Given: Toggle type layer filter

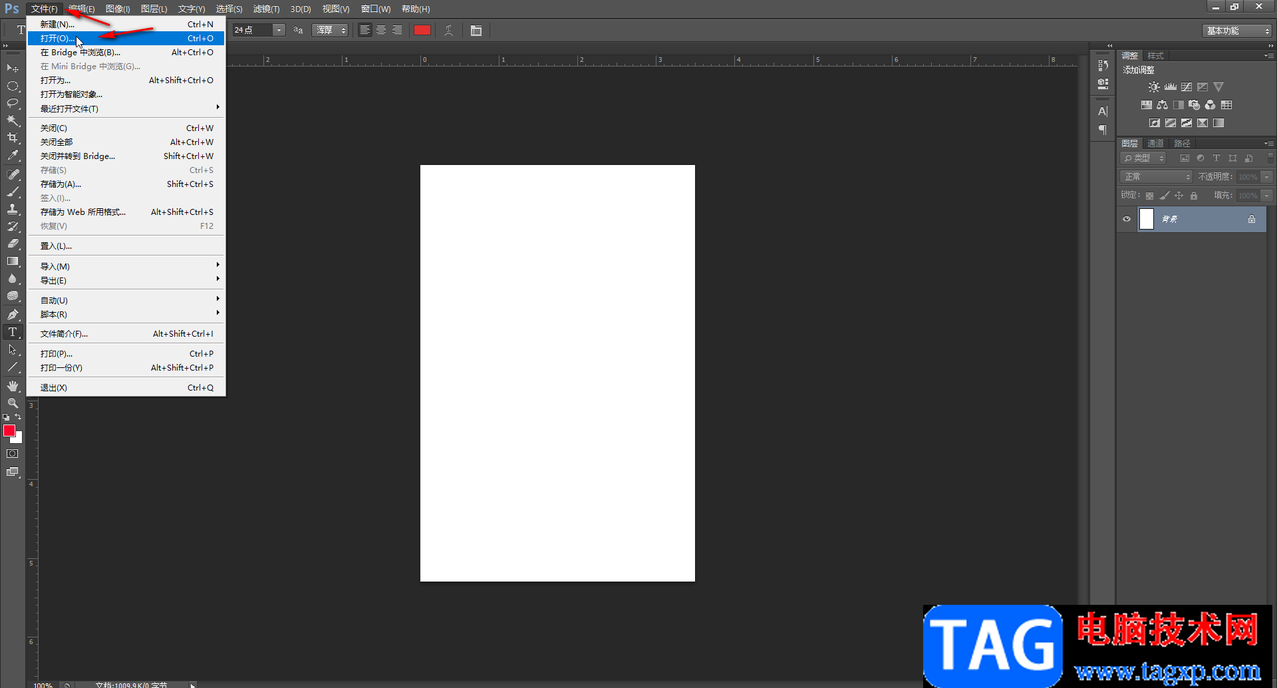Looking at the screenshot, I should [x=1216, y=158].
